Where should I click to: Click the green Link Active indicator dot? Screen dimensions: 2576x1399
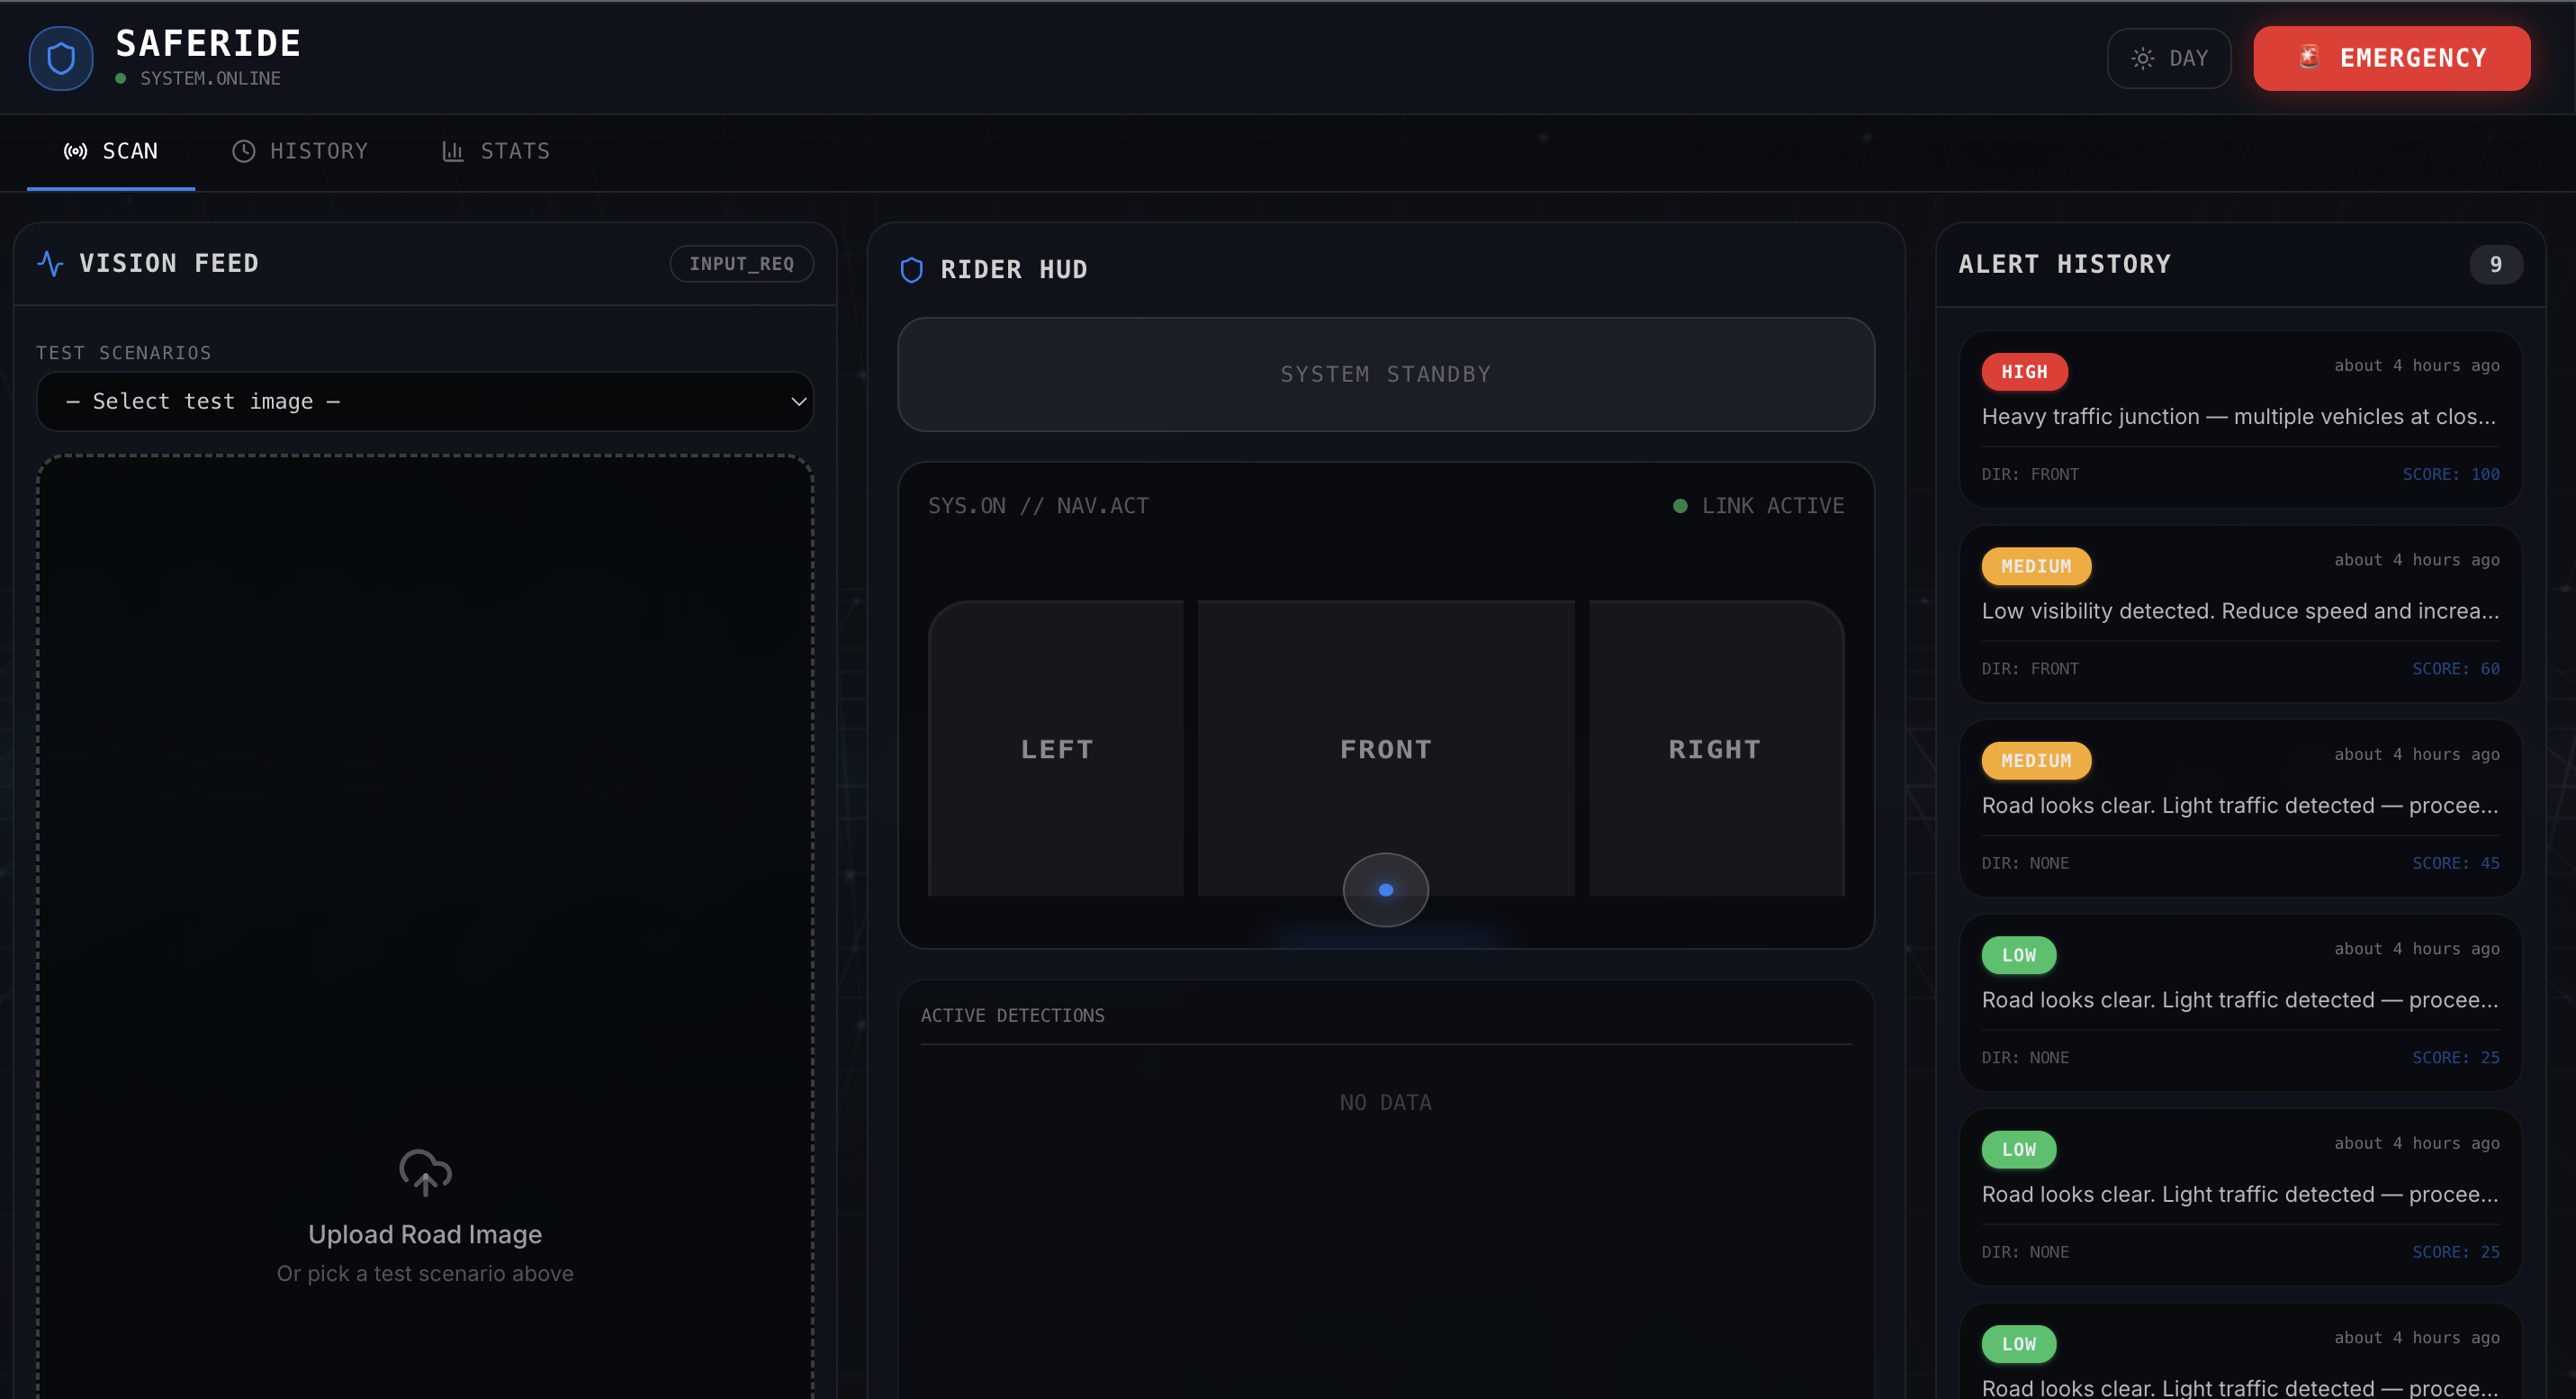point(1680,506)
